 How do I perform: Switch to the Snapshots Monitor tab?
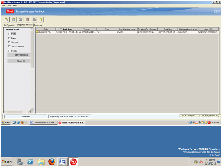point(25,25)
